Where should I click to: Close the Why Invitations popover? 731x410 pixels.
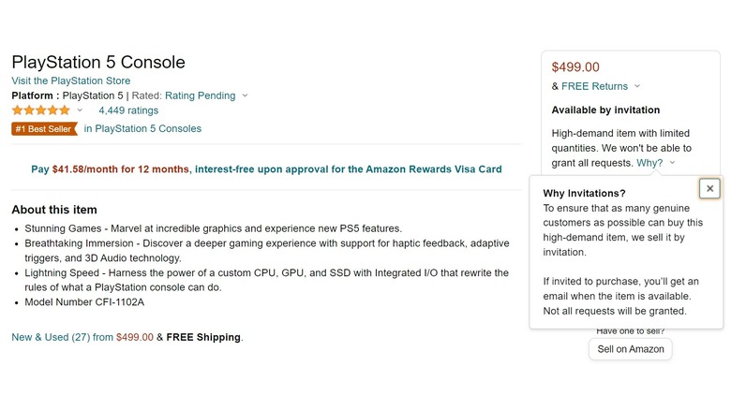[x=709, y=188]
